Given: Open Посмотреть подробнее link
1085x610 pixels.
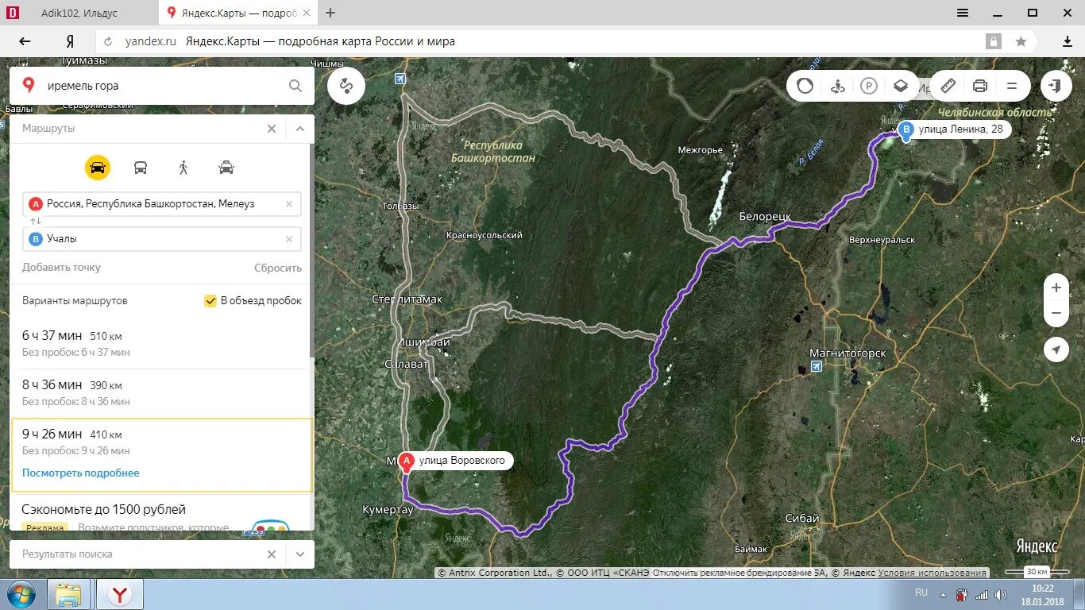Looking at the screenshot, I should pyautogui.click(x=81, y=473).
